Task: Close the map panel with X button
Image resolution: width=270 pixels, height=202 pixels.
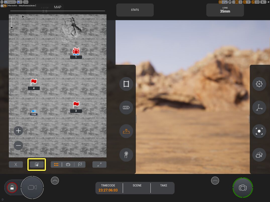Action: pyautogui.click(x=16, y=165)
